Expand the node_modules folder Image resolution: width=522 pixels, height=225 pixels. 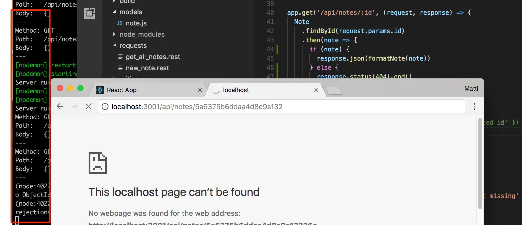pos(114,34)
